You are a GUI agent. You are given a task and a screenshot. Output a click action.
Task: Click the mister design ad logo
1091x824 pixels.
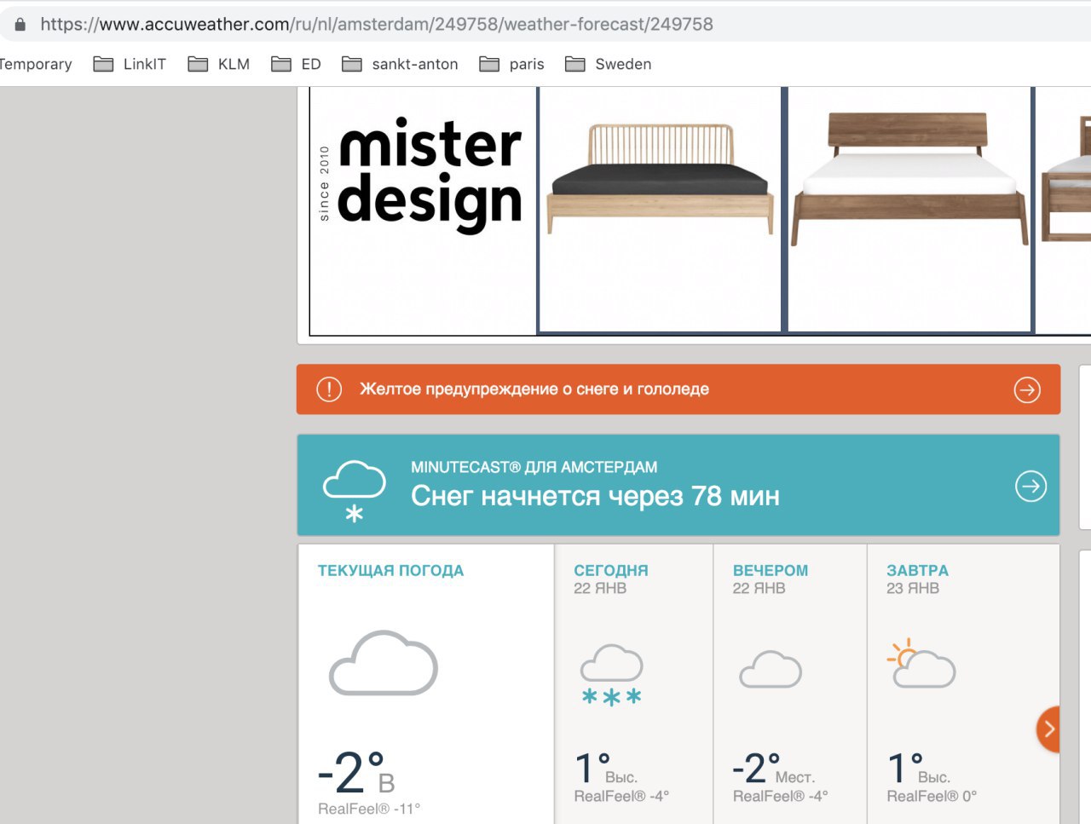(x=421, y=175)
